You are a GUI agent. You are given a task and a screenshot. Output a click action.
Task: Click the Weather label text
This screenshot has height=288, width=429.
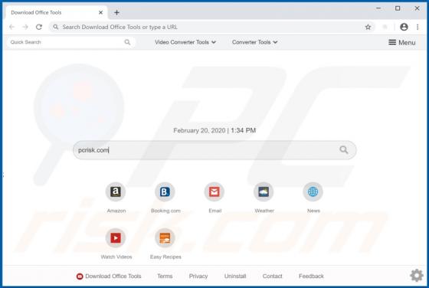pyautogui.click(x=264, y=211)
